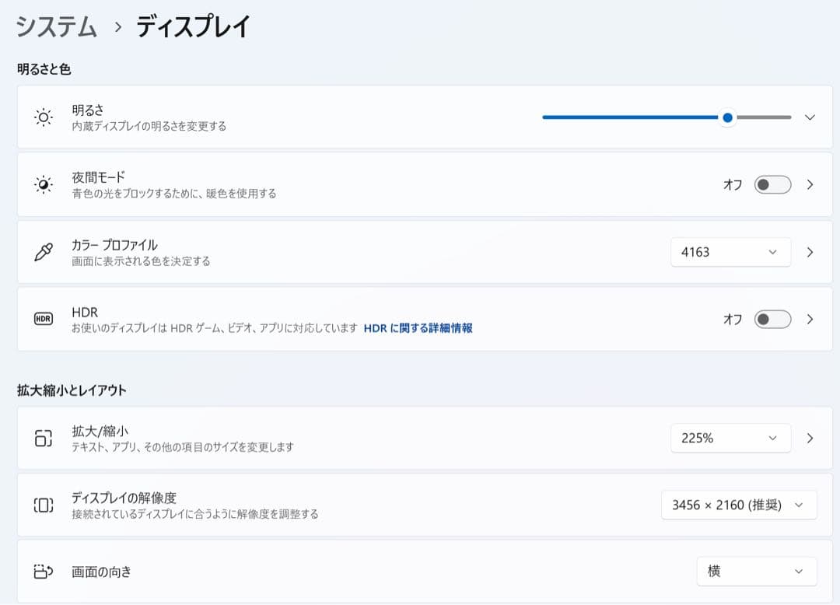The height and width of the screenshot is (605, 840).
Task: Click the display resolution monitor icon
Action: tap(43, 504)
